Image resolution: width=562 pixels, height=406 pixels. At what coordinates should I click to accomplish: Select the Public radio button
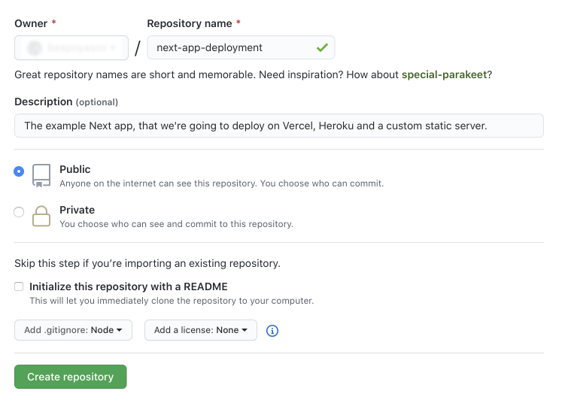click(19, 171)
